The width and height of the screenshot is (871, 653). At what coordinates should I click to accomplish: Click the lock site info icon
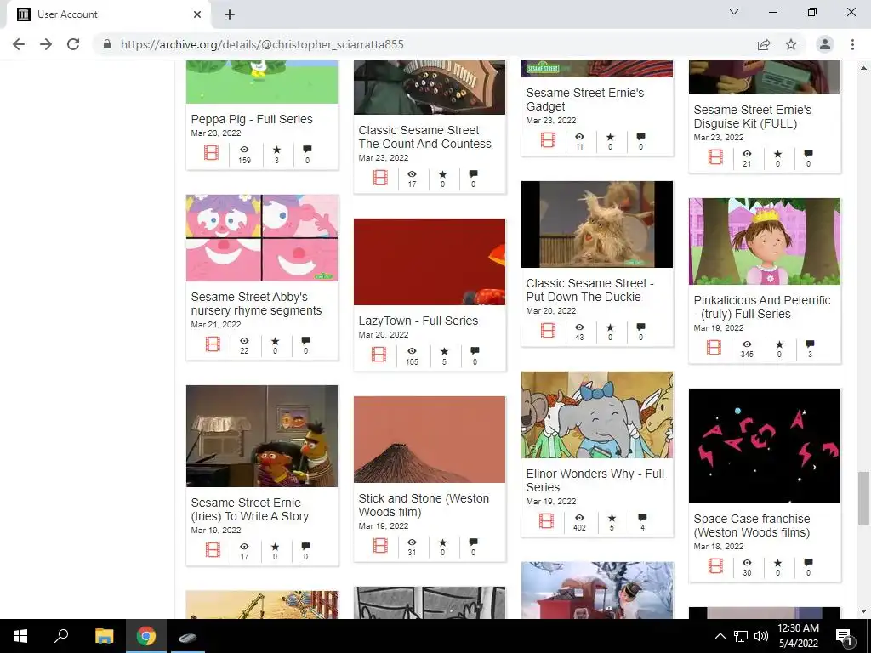pos(107,44)
